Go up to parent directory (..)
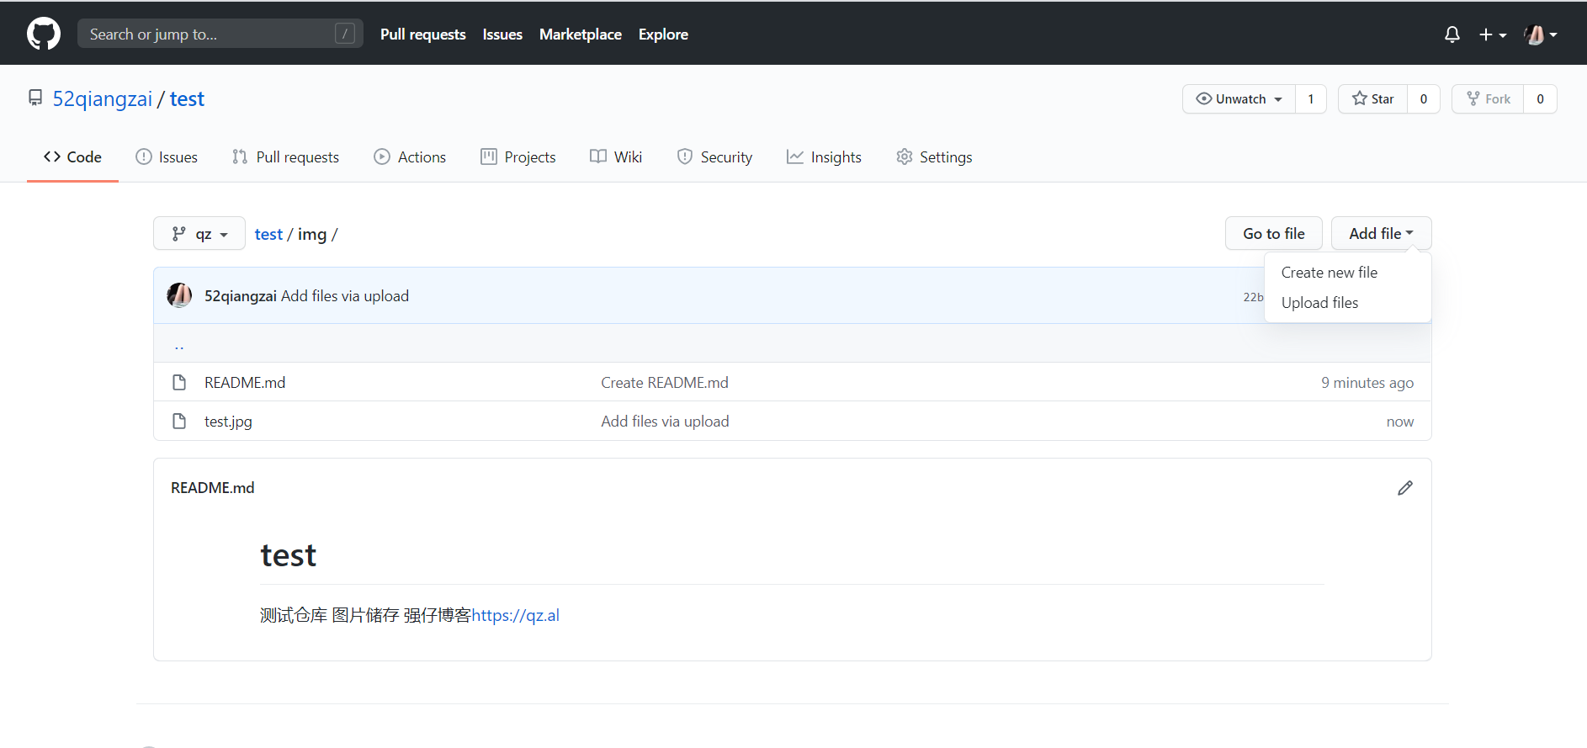 click(x=179, y=344)
